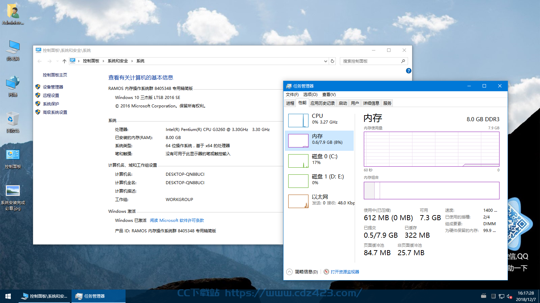Open the 网络 desktop icon
This screenshot has height=303, width=540.
(x=13, y=87)
